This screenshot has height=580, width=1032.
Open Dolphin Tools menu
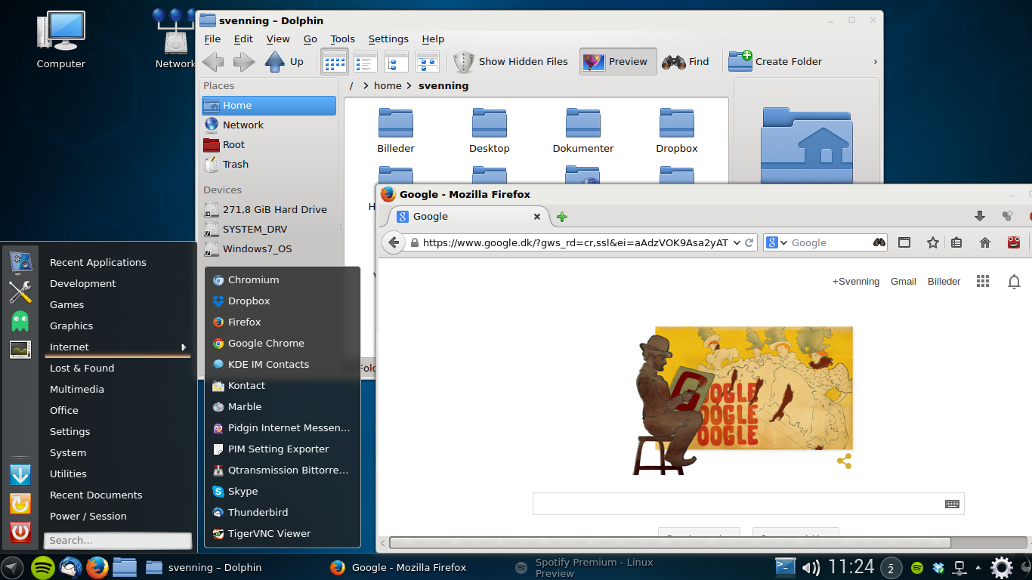pyautogui.click(x=342, y=39)
